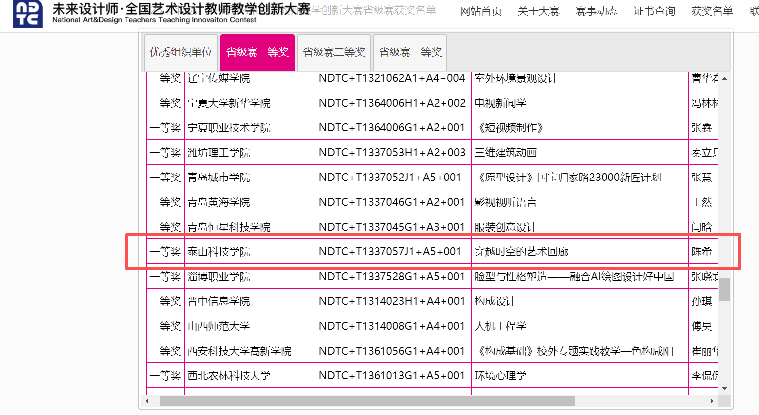Click the NDTC logo icon
Image resolution: width=759 pixels, height=415 pixels.
tap(27, 13)
